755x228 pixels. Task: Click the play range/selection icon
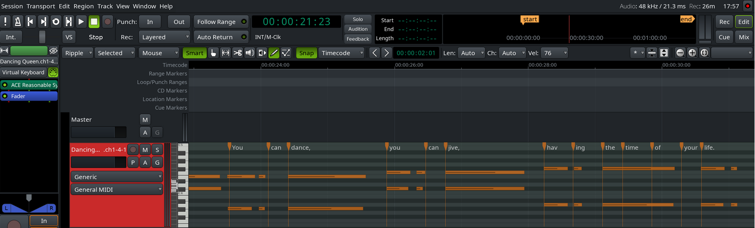[x=69, y=22]
